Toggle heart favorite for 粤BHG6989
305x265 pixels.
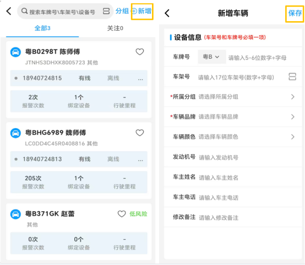pos(140,133)
